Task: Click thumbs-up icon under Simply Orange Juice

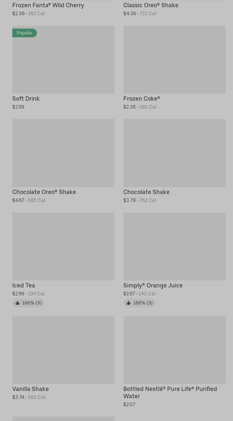Action: point(128,303)
